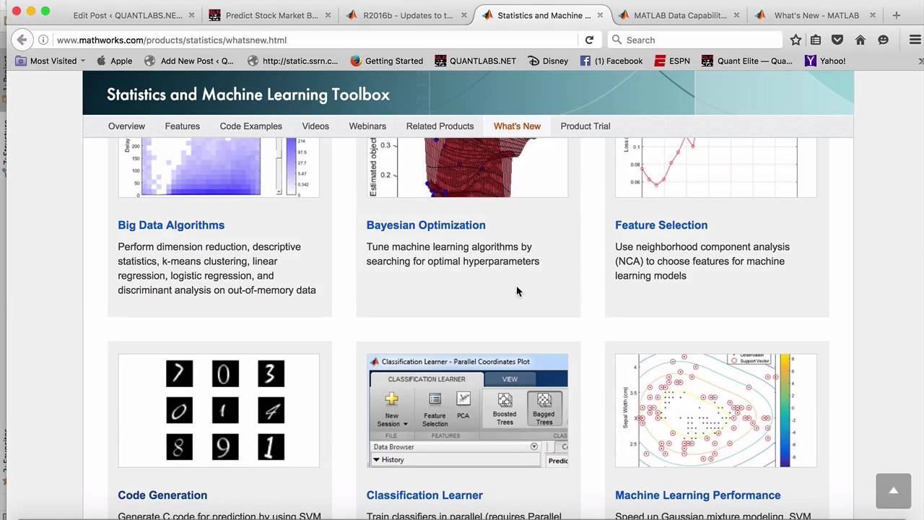Open the Webinars section tab

367,126
